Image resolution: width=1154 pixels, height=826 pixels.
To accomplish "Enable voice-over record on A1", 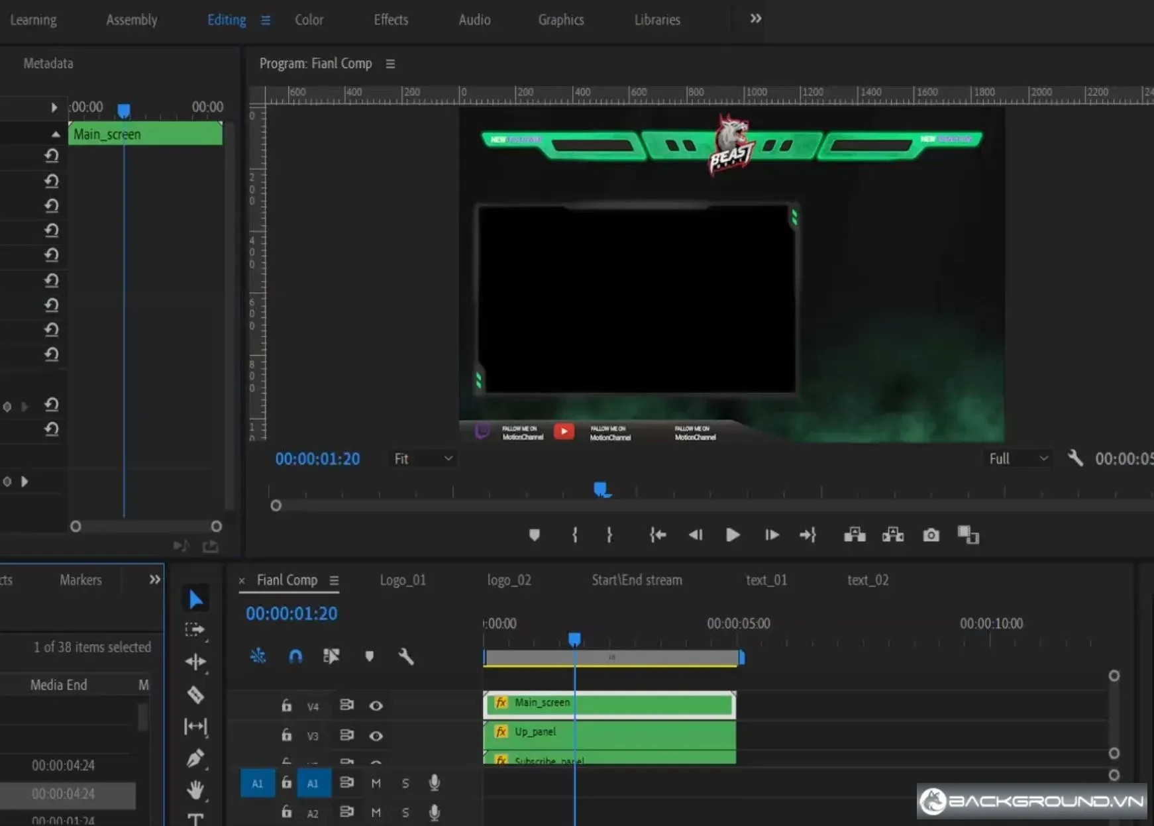I will (x=435, y=783).
